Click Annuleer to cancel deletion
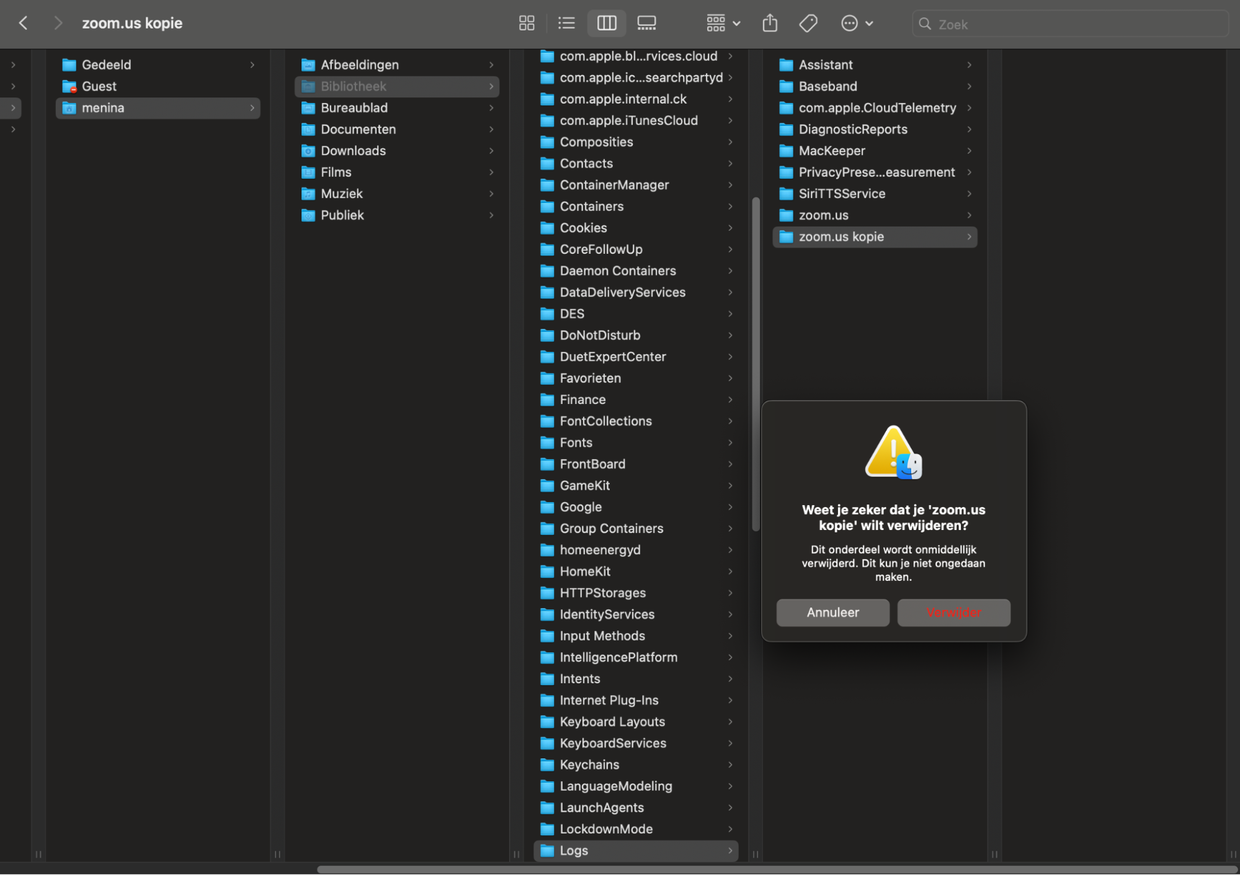 tap(832, 612)
